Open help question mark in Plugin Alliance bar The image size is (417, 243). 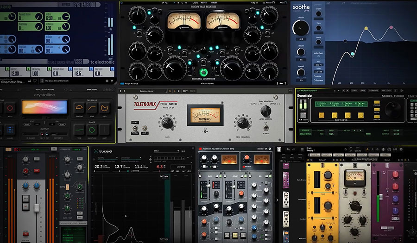285,83
